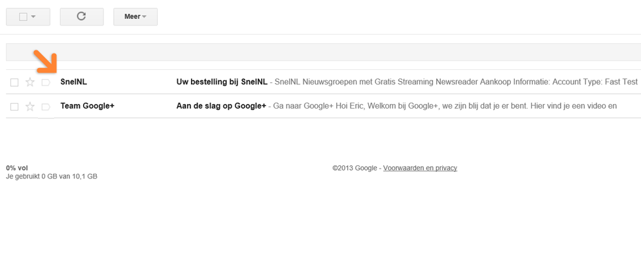Image resolution: width=641 pixels, height=255 pixels.
Task: Tick the Team Google+ email checkbox
Action: [x=14, y=107]
